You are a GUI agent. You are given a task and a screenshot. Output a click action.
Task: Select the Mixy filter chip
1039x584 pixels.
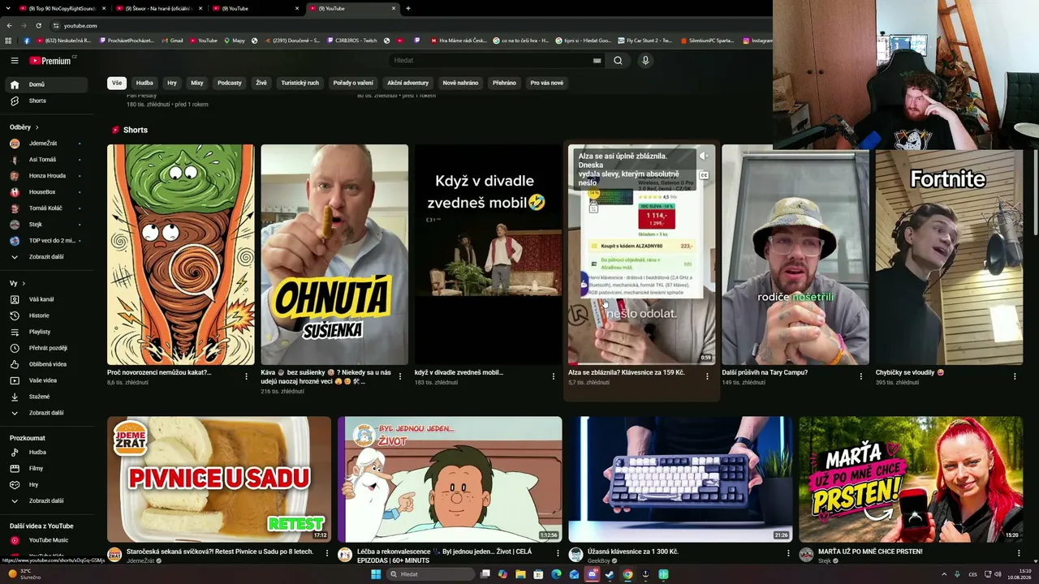(197, 83)
